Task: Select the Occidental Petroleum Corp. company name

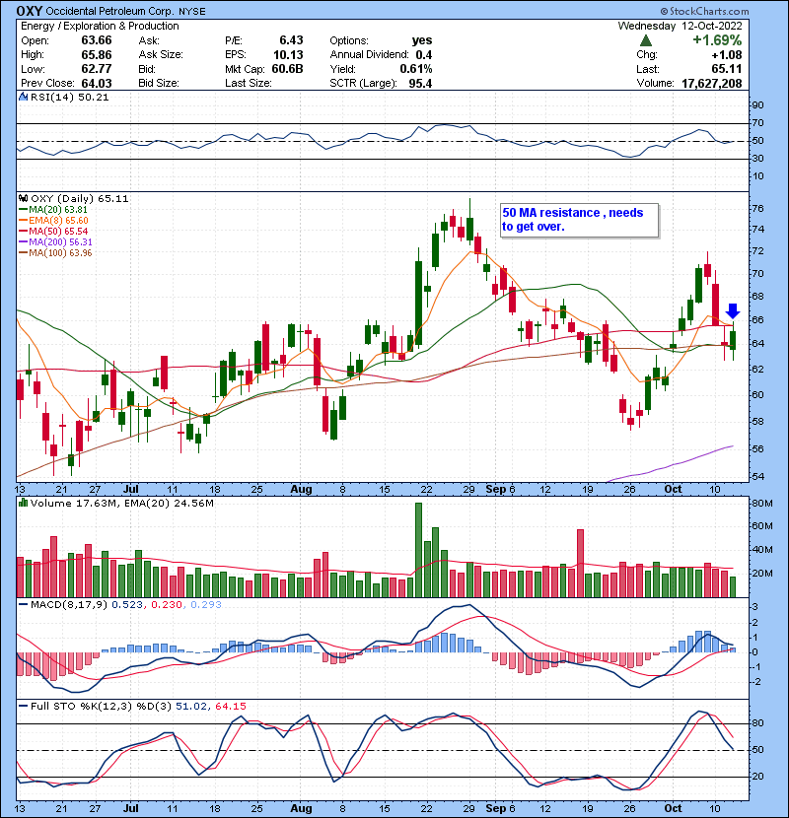Action: (x=110, y=11)
